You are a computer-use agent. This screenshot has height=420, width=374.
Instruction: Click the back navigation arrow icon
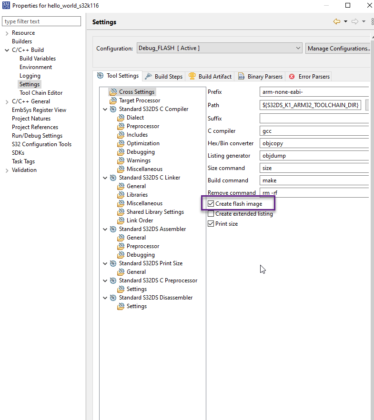pos(337,21)
